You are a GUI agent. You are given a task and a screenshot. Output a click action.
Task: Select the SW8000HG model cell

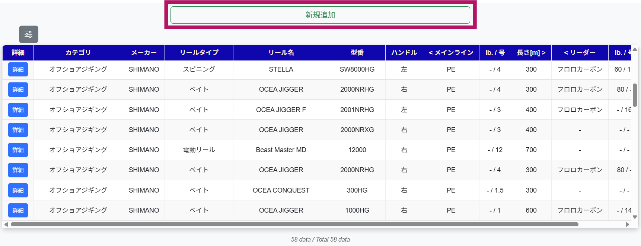[x=357, y=69]
